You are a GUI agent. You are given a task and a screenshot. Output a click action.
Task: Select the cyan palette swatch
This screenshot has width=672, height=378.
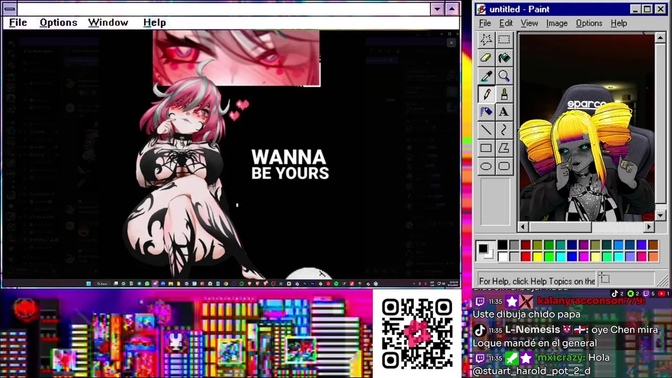point(560,257)
